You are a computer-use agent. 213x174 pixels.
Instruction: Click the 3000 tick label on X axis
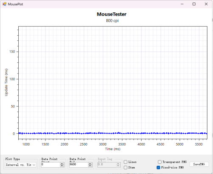click(103, 144)
